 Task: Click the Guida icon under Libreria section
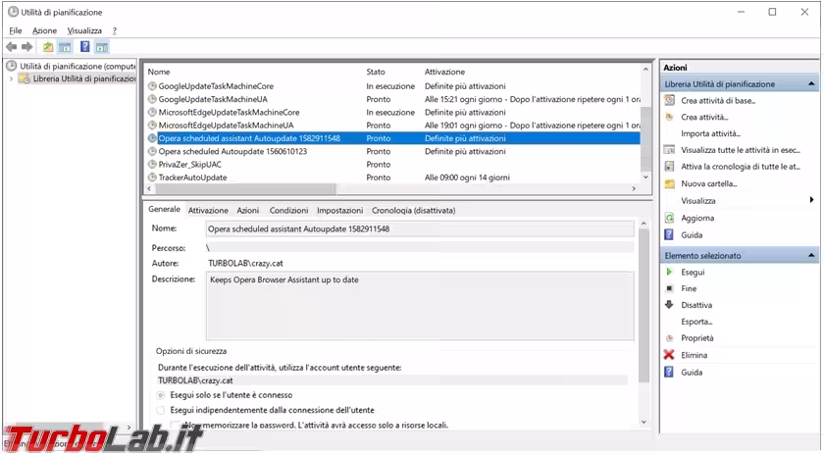pyautogui.click(x=669, y=234)
